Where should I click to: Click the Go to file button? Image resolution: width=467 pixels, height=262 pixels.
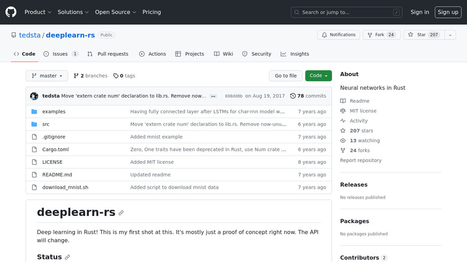click(286, 76)
